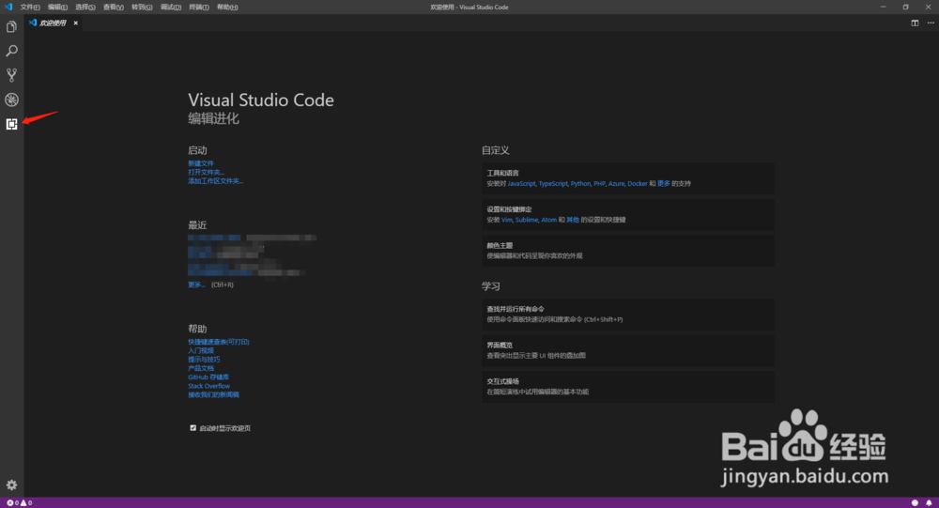
Task: Uncheck the 启动时显示欢迎页 checkbox
Action: [x=192, y=428]
